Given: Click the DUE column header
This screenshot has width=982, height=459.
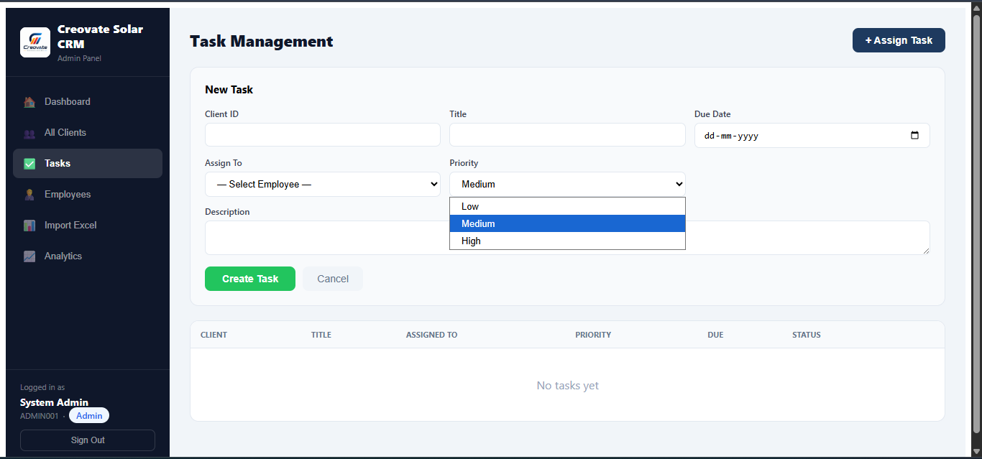Looking at the screenshot, I should pyautogui.click(x=715, y=335).
